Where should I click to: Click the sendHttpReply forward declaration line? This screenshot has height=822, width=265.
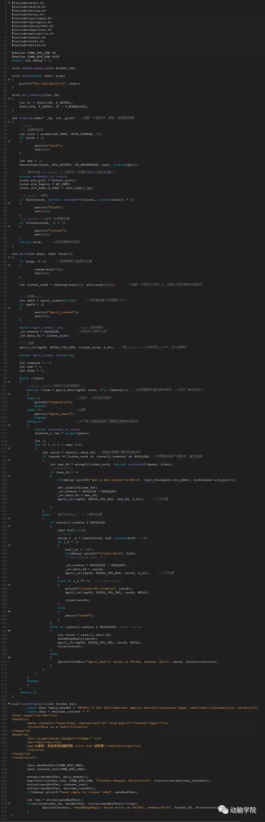click(44, 67)
